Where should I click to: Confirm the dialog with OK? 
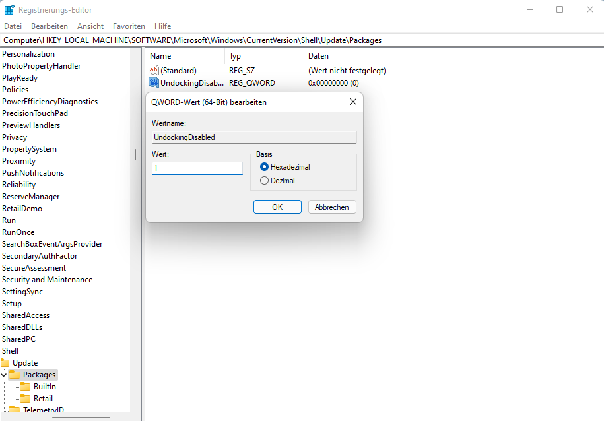tap(277, 207)
